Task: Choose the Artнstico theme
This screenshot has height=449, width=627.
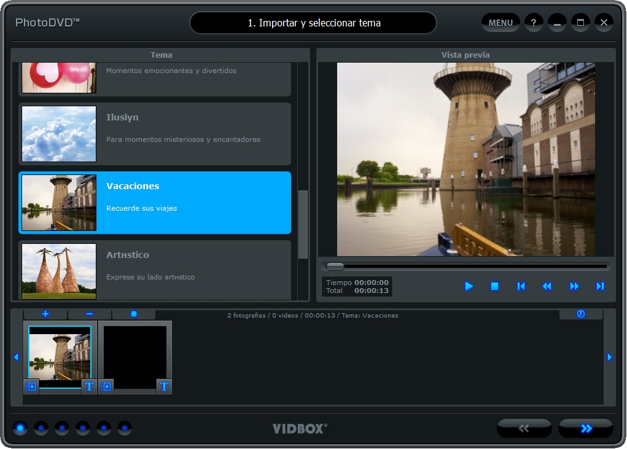Action: [x=155, y=270]
